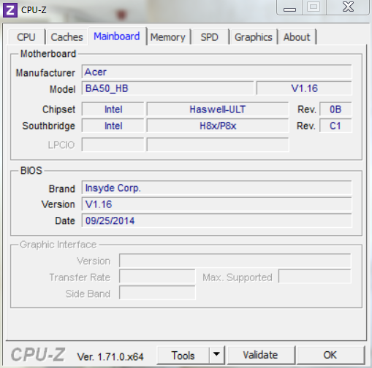This screenshot has height=368, width=372.
Task: Open the About tab
Action: (297, 37)
